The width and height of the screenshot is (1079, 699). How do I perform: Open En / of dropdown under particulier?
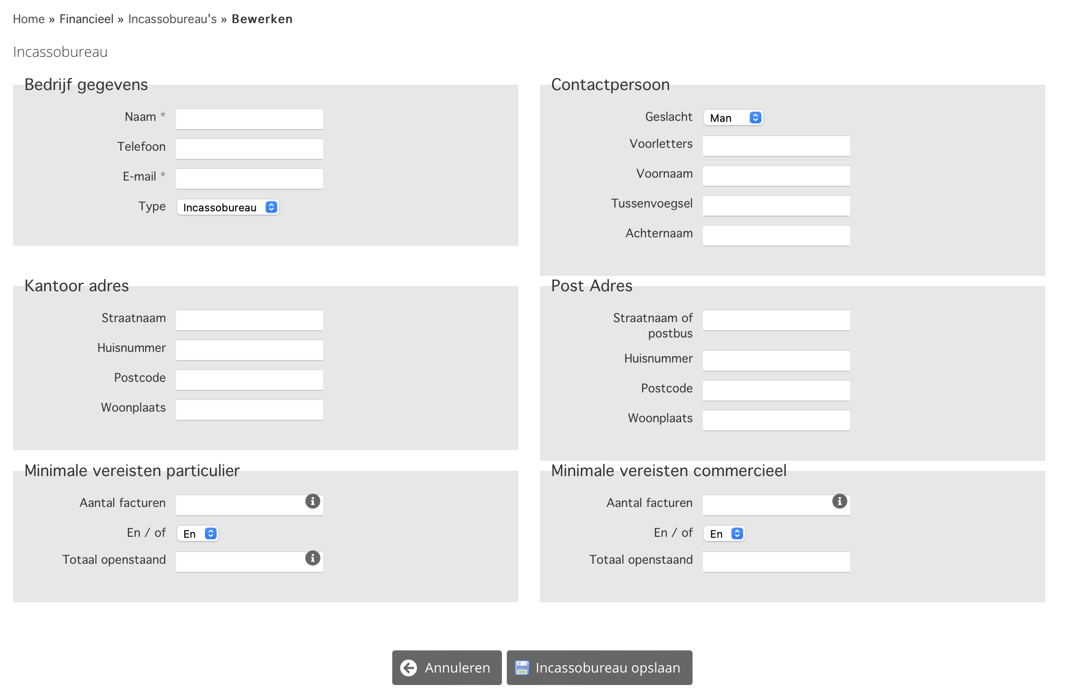[x=198, y=534]
